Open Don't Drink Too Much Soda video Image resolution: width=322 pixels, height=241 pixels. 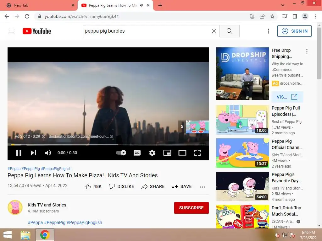[x=242, y=217]
